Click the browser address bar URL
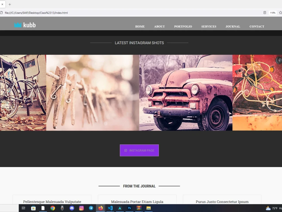The image size is (282, 212). coord(36,13)
